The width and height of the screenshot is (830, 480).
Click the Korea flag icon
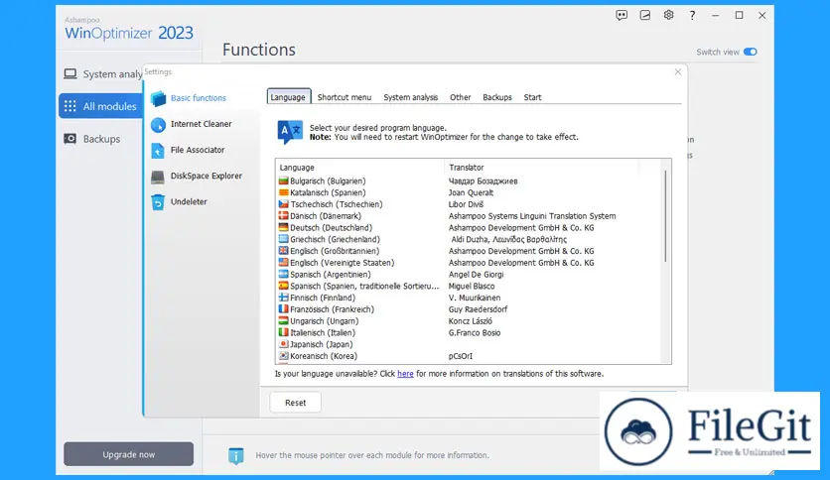(284, 355)
